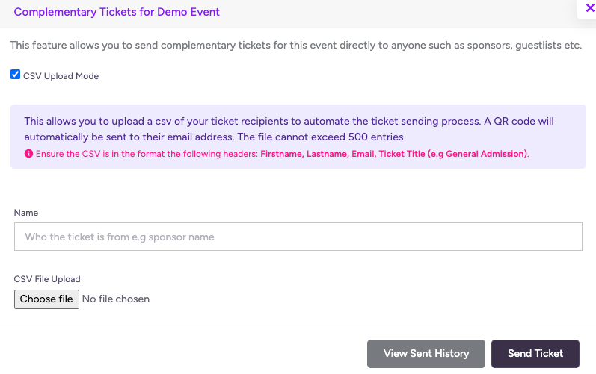The width and height of the screenshot is (596, 374).
Task: Click the CSV File Upload label
Action: coord(47,279)
